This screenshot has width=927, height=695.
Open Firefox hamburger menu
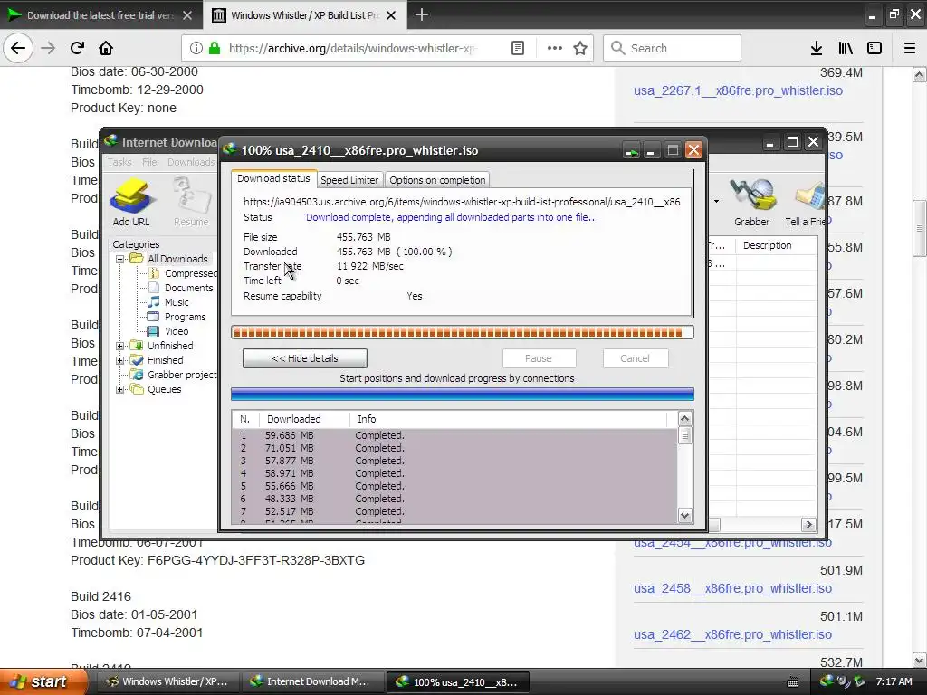pyautogui.click(x=910, y=48)
